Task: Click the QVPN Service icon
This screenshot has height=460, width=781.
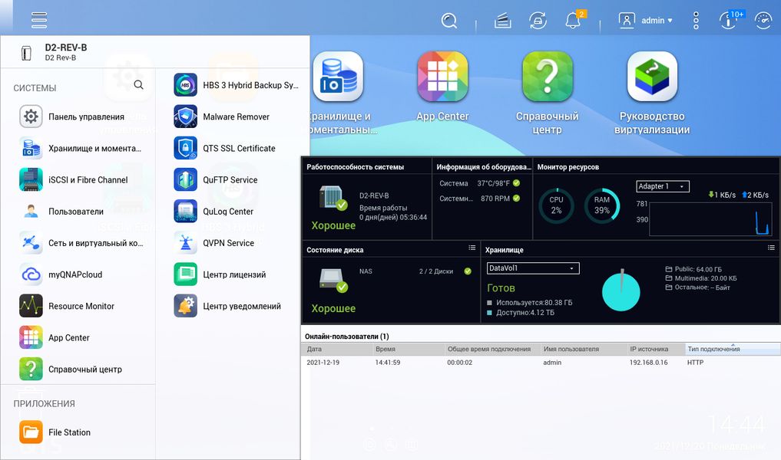Action: click(x=185, y=243)
